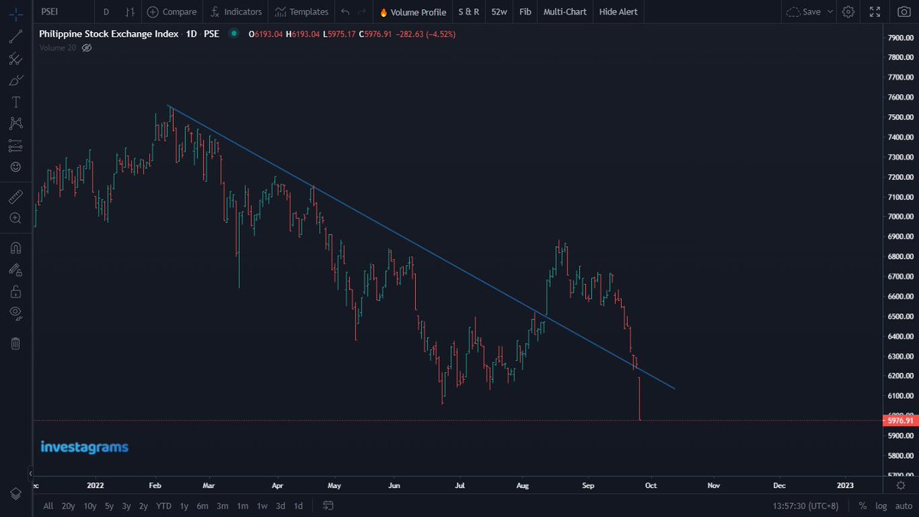Click the green market status dot
This screenshot has height=517, width=919.
click(233, 34)
